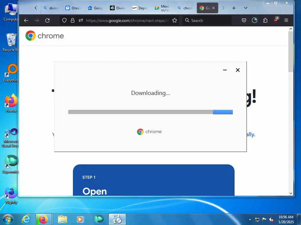Image resolution: width=301 pixels, height=225 pixels.
Task: Show hidden tray icons arrow
Action: pyautogui.click(x=250, y=219)
